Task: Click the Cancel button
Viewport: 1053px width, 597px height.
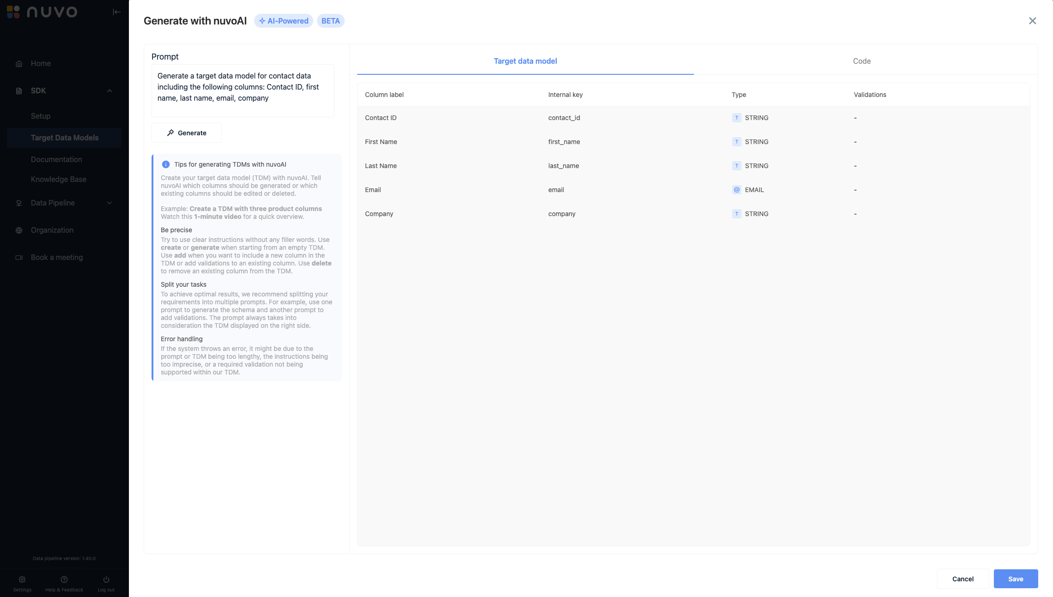Action: point(963,579)
